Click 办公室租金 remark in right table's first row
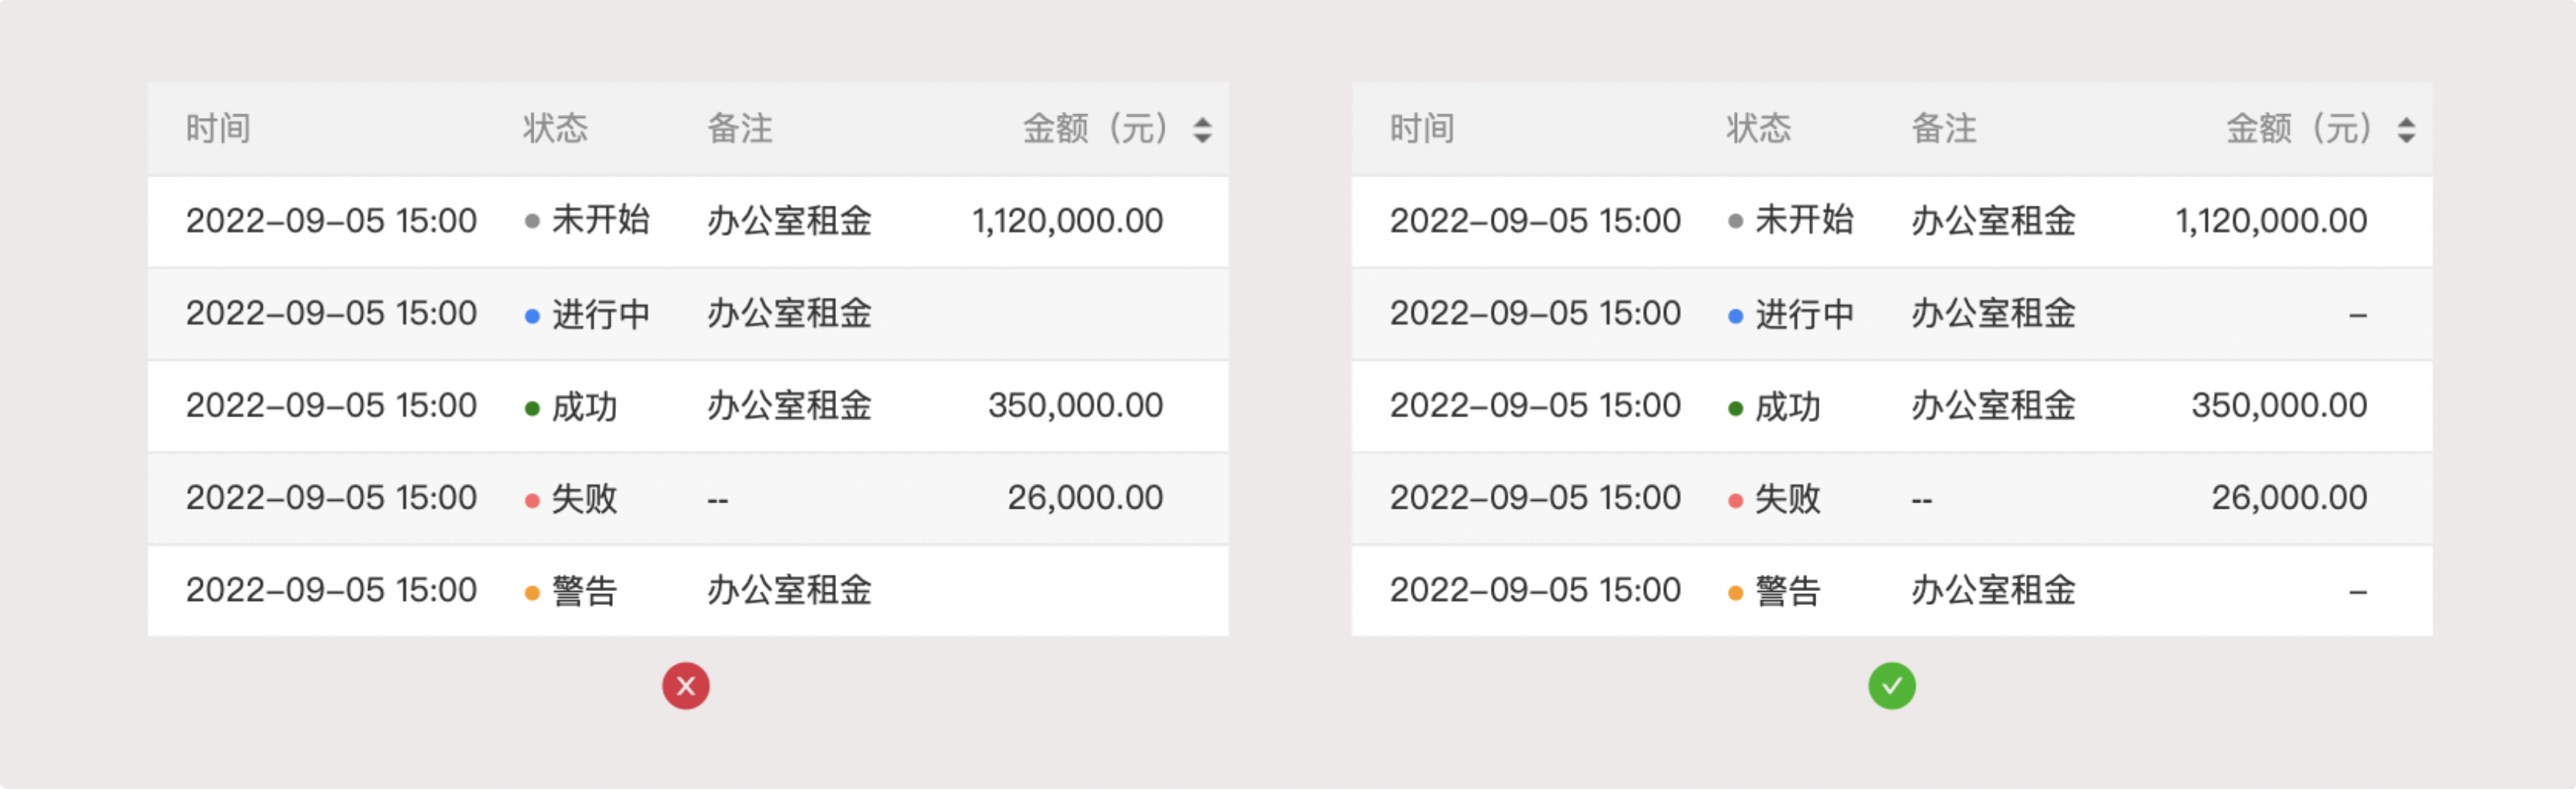The width and height of the screenshot is (2576, 789). point(1993,221)
